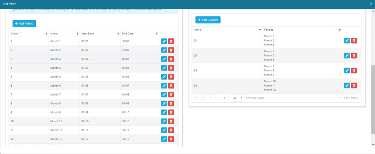Click the Add Quarter button

coord(208,20)
